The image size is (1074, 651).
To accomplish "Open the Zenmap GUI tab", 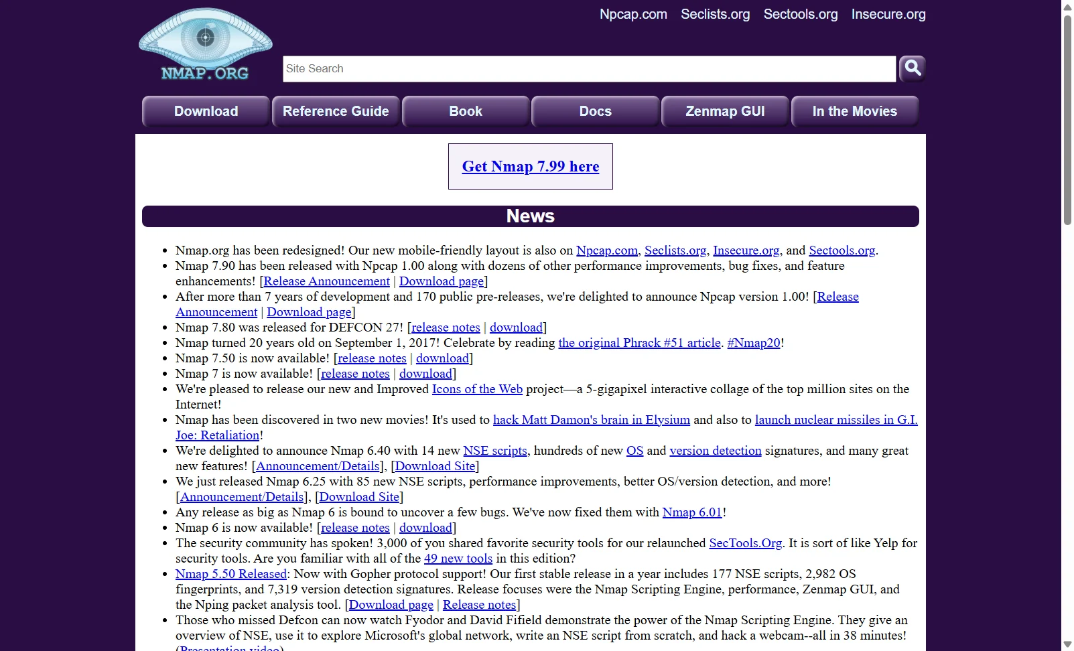I will click(x=725, y=111).
